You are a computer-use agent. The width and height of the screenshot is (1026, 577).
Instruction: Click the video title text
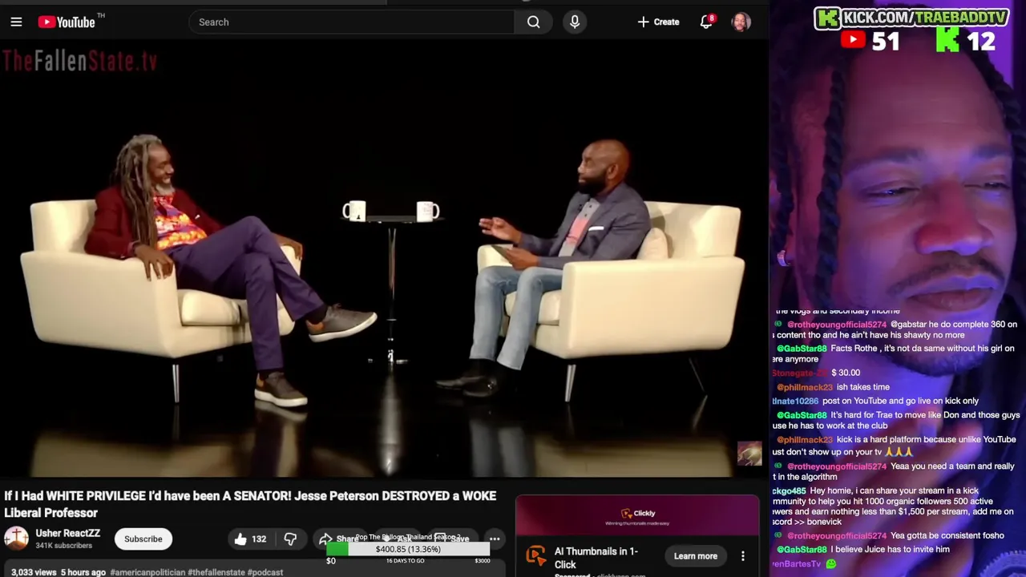tap(250, 504)
